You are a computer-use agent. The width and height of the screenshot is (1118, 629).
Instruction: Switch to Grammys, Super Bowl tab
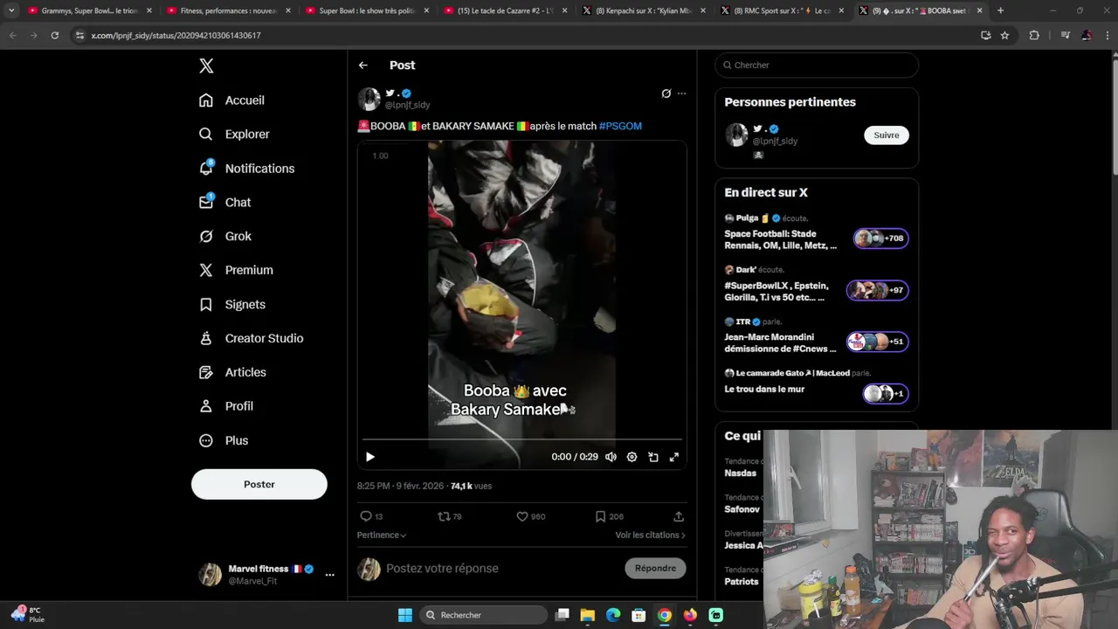(87, 10)
